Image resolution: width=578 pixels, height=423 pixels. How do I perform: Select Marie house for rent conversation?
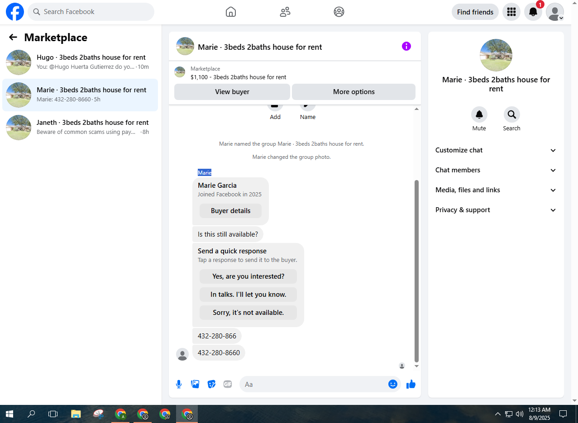[80, 95]
